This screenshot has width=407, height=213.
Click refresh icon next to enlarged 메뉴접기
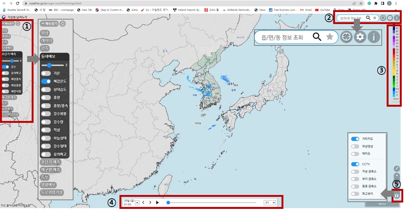(63, 24)
